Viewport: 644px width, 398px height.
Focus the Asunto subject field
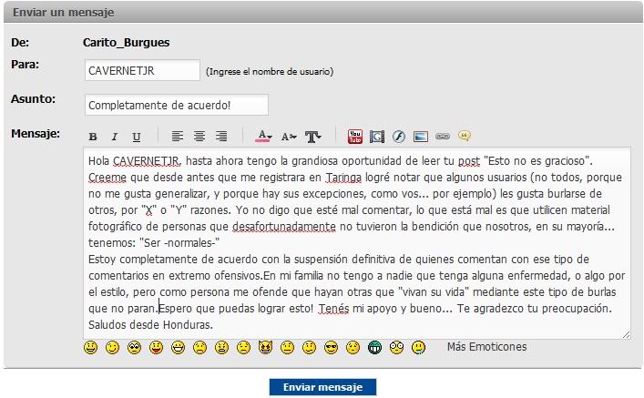click(x=177, y=105)
